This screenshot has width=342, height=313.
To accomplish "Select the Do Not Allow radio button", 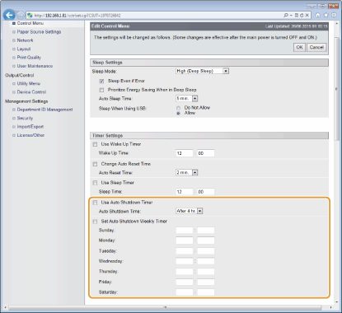I will pos(178,108).
